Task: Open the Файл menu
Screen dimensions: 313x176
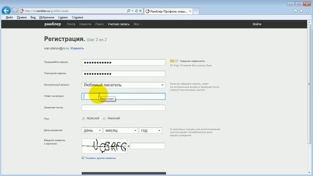Action: coord(9,18)
